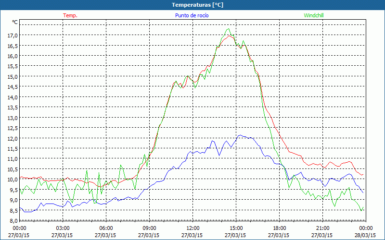Screen dimensions: 385x240
Task: Click the 16,0 y-axis value
Action: point(13,56)
